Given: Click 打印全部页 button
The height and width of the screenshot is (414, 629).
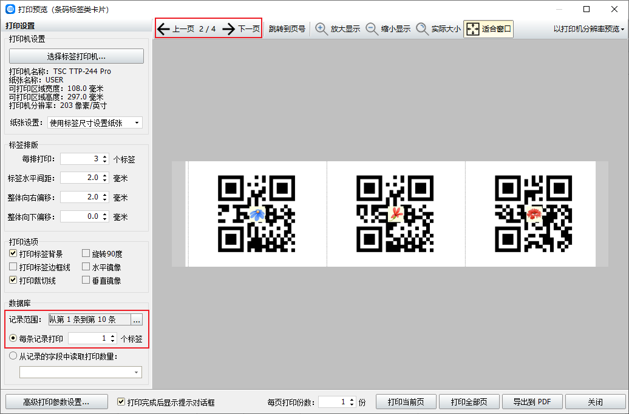Looking at the screenshot, I should point(469,402).
